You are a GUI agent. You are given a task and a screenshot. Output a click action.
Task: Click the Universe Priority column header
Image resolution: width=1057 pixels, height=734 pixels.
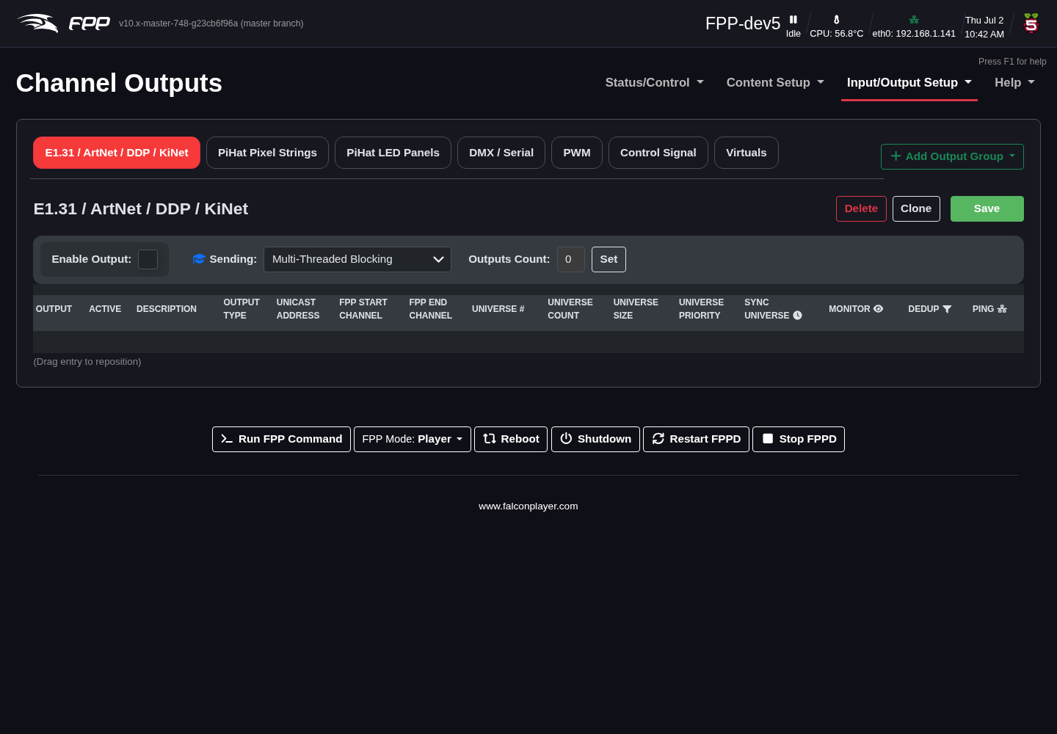(702, 309)
